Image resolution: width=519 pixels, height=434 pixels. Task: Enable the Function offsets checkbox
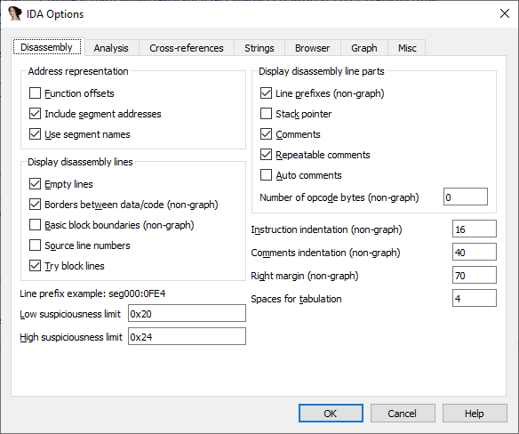35,93
